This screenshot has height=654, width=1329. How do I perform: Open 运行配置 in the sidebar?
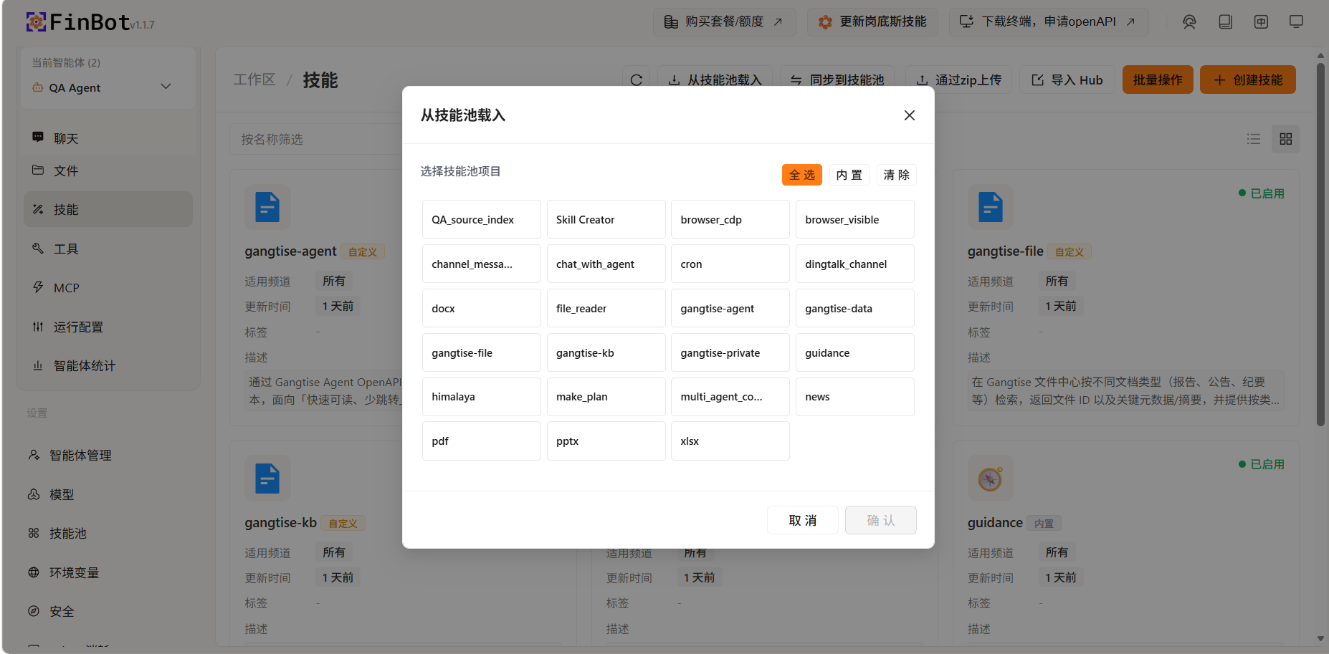108,327
